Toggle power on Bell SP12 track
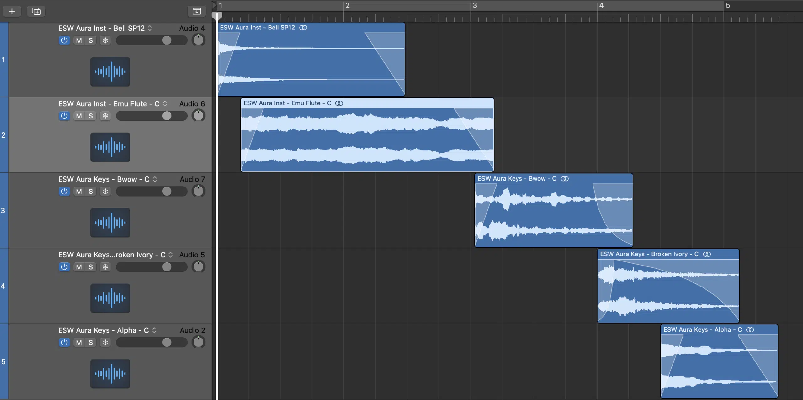Viewport: 803px width, 400px height. [64, 40]
